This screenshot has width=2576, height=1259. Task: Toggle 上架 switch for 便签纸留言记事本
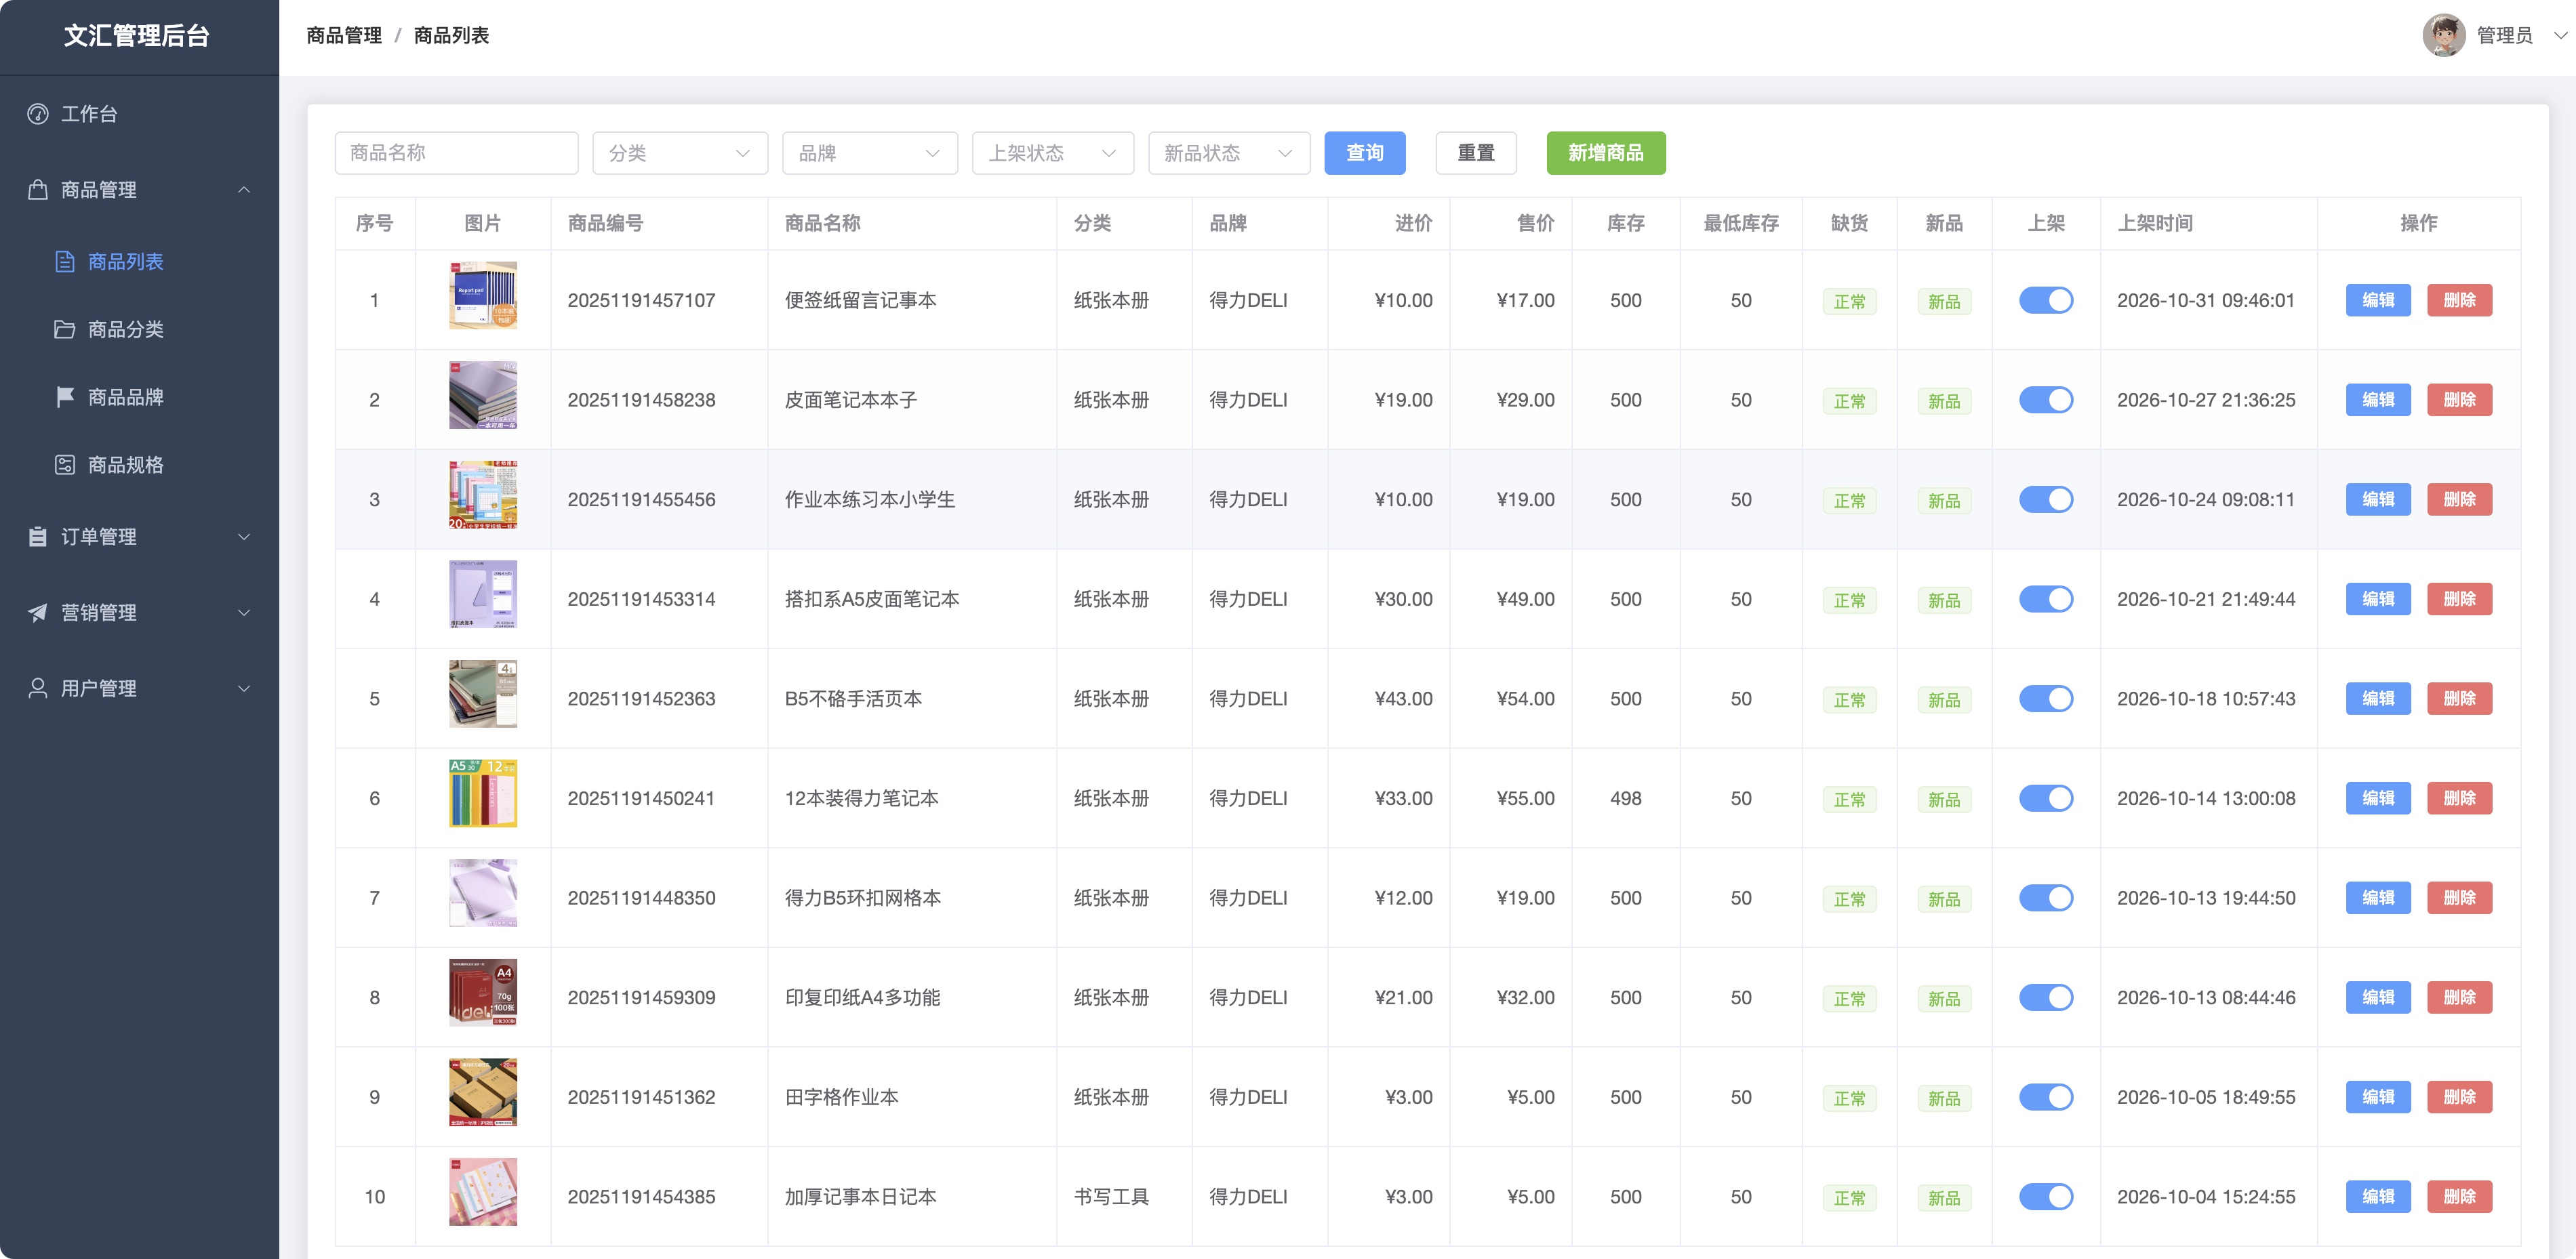point(2046,301)
